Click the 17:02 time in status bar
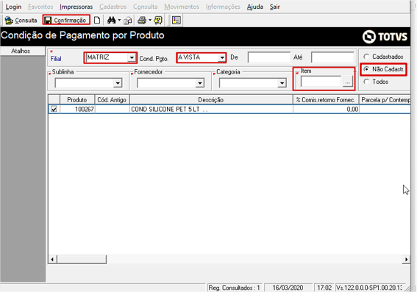 tap(324, 288)
